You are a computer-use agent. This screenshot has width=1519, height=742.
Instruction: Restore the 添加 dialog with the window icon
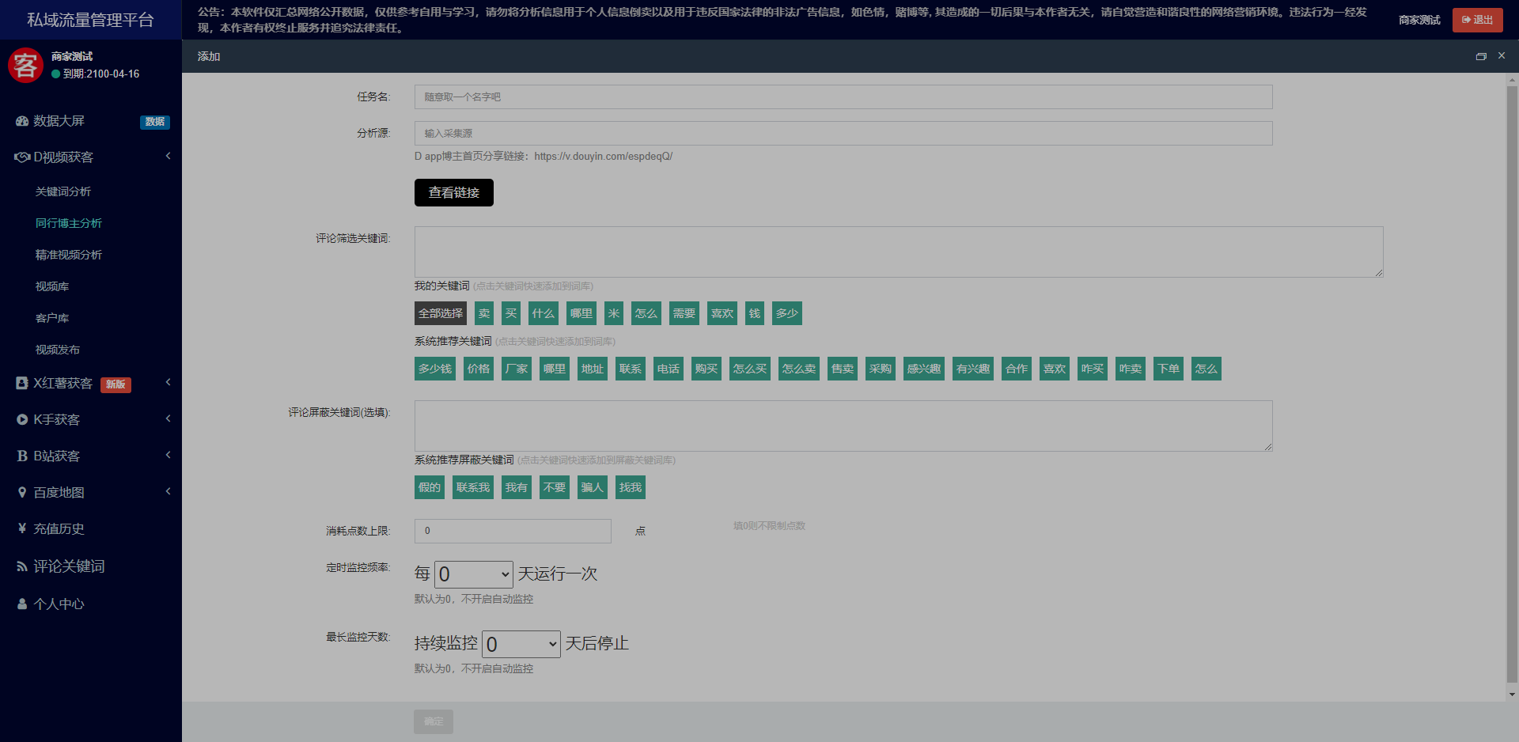coord(1481,56)
